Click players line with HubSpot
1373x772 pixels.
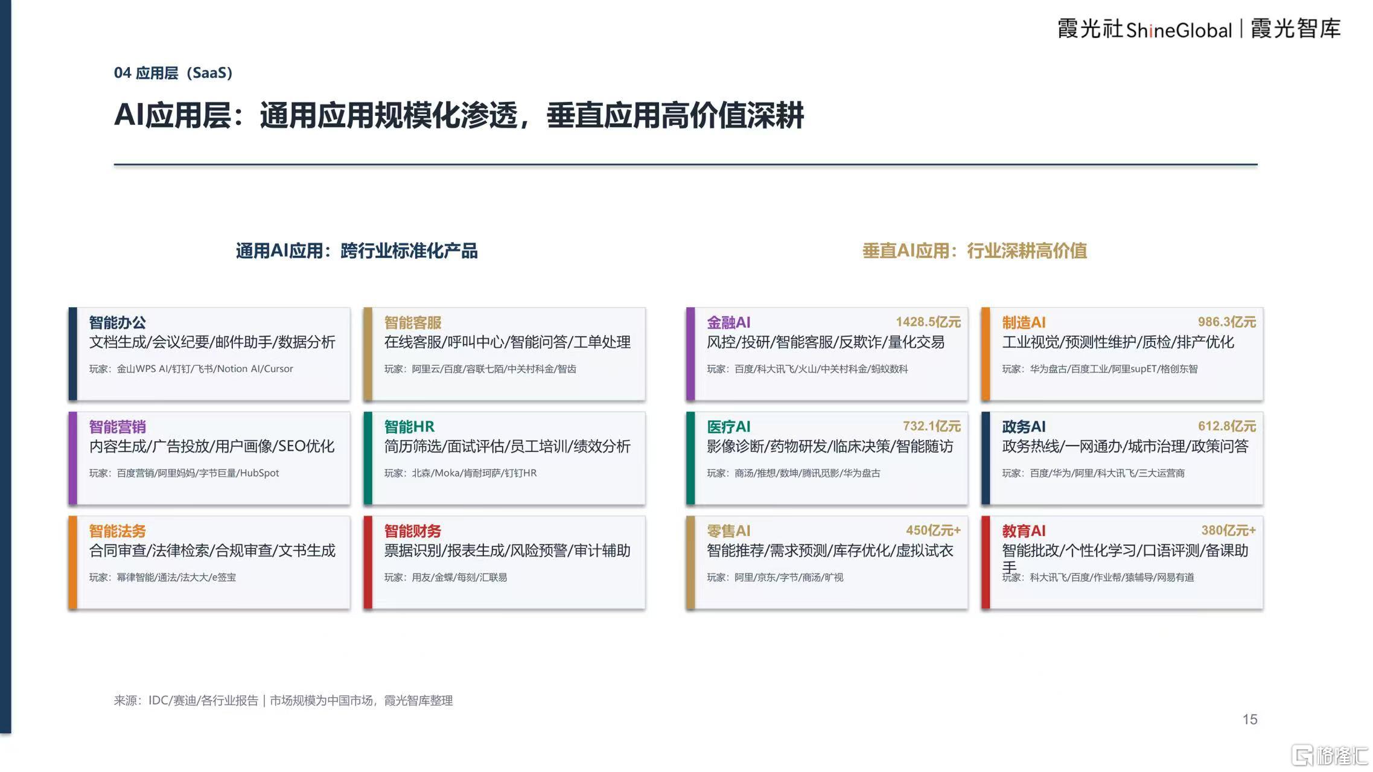[x=184, y=473]
